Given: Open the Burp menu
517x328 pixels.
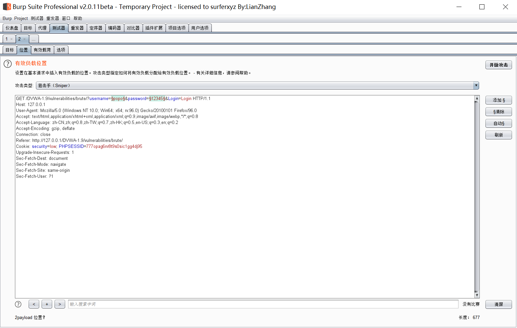Looking at the screenshot, I should pos(7,18).
